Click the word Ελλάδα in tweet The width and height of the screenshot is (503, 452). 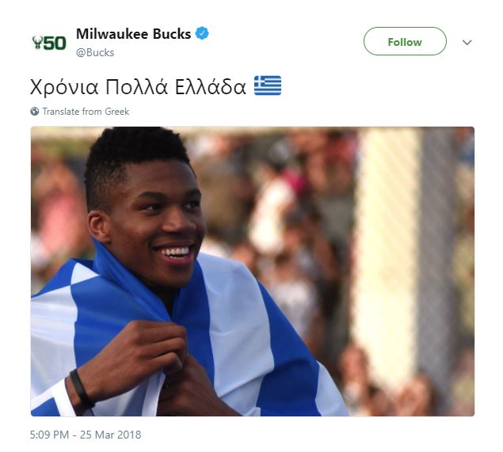pos(211,86)
